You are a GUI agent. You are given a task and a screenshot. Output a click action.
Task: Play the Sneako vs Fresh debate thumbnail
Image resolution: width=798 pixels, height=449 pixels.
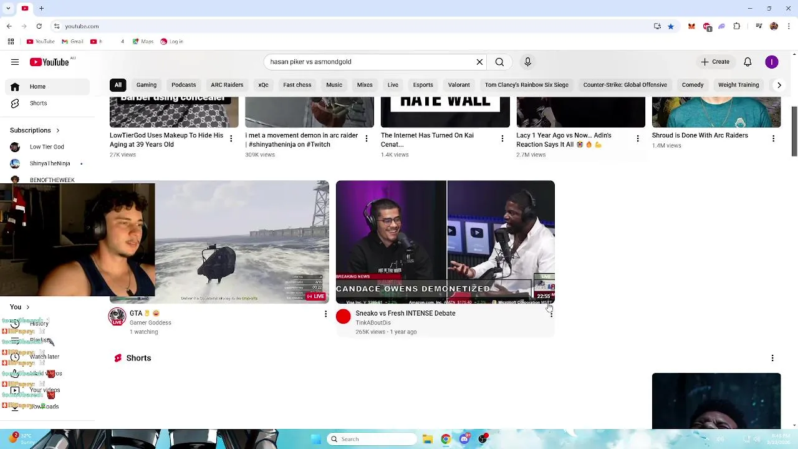445,242
